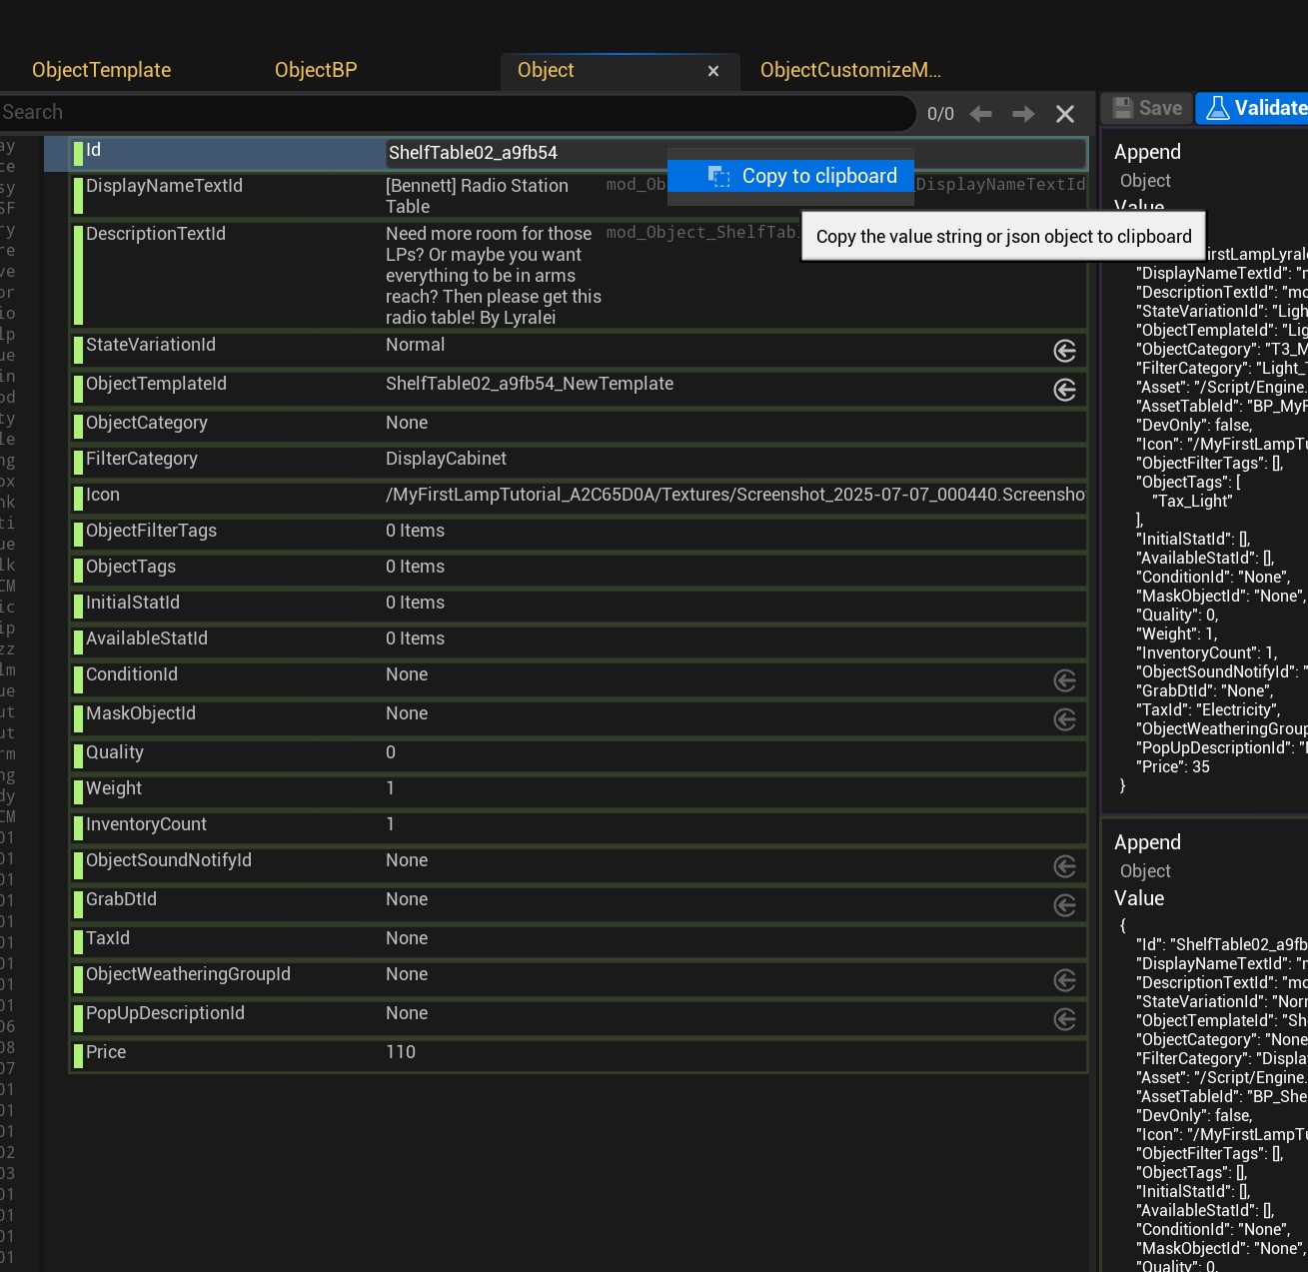Select the DisplayNameTextId row label
Screen dimensions: 1308x1272
click(164, 186)
